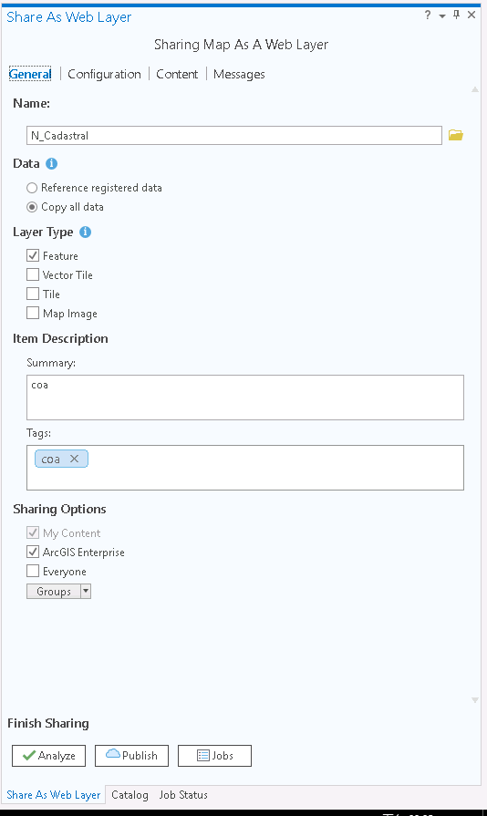
Task: Click the Data info icon
Action: pos(51,163)
